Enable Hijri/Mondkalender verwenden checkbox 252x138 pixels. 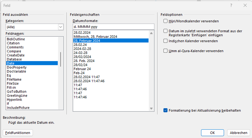point(166,21)
